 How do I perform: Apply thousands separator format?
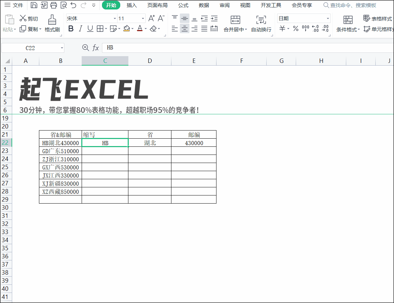click(x=306, y=29)
